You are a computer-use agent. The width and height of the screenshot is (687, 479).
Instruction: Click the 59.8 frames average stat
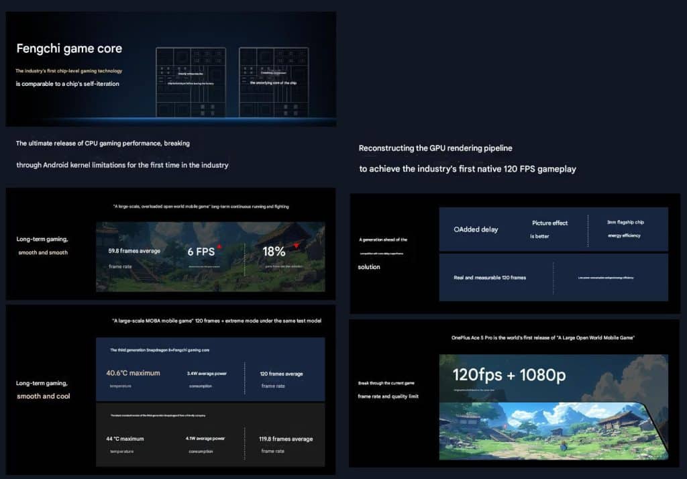[x=136, y=251]
